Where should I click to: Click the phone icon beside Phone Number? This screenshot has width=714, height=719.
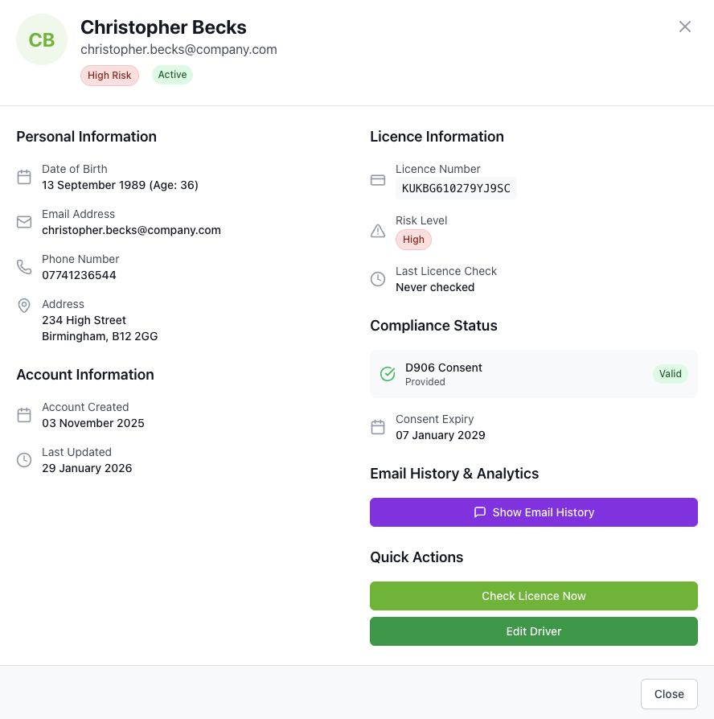click(24, 267)
